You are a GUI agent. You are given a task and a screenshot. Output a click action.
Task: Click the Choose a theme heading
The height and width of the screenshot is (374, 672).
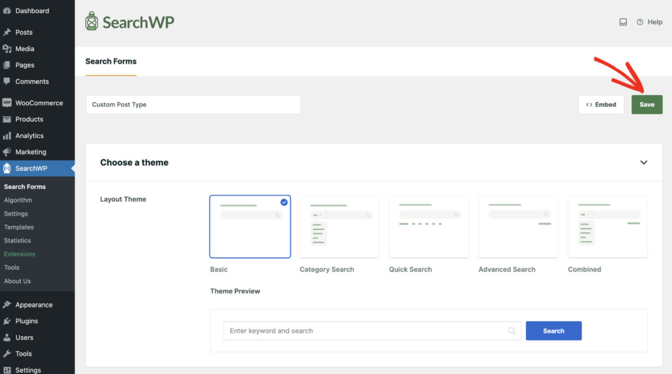click(x=134, y=163)
